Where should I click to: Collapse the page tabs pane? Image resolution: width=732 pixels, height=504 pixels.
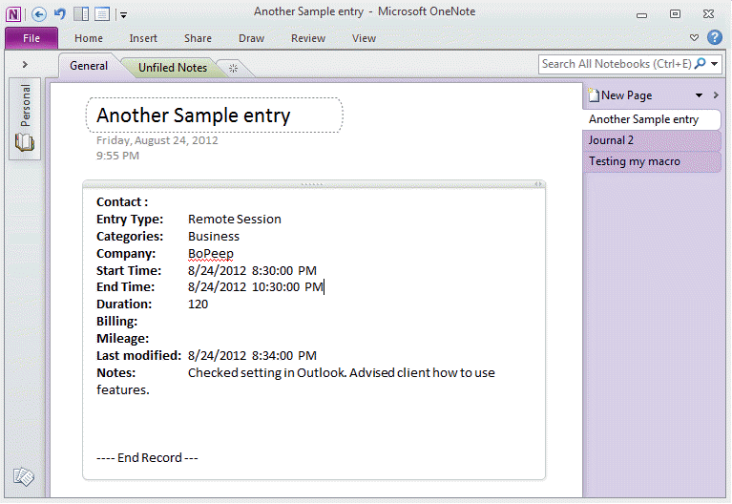click(716, 95)
